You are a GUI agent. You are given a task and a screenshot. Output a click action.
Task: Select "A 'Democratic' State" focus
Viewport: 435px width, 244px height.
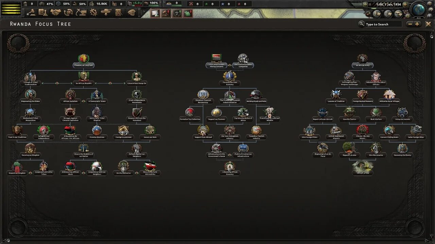(97, 97)
